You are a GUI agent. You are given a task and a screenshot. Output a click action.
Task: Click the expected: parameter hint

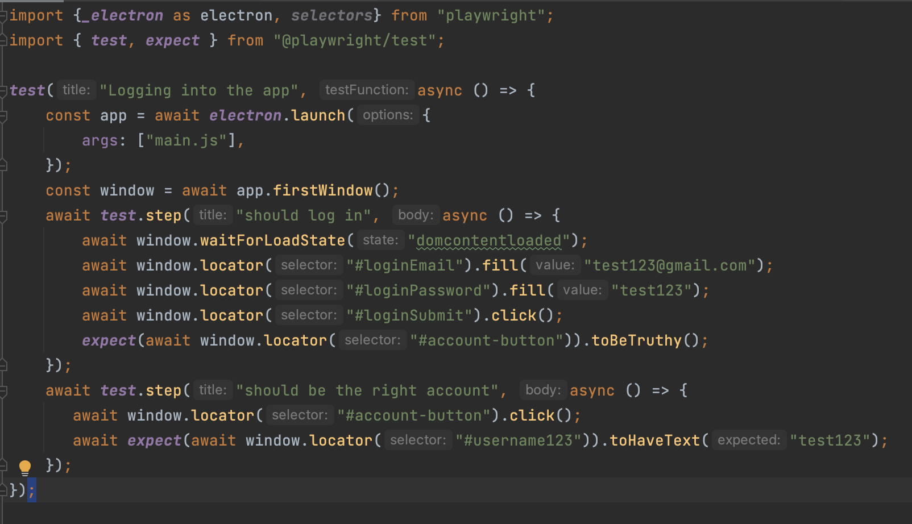(749, 440)
